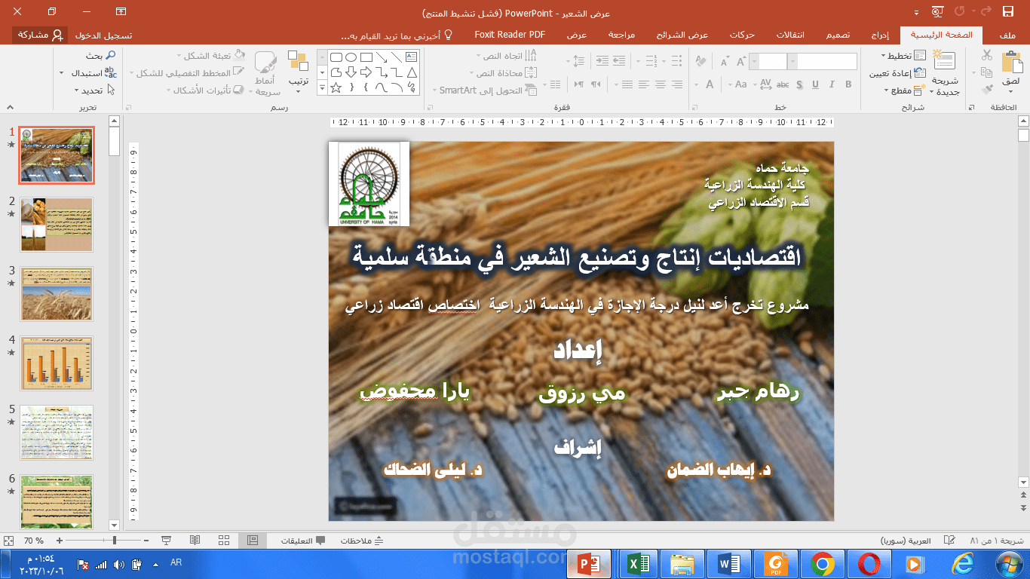Toggle Italic formatting
Viewport: 1030px width, 579px height.
(x=832, y=84)
